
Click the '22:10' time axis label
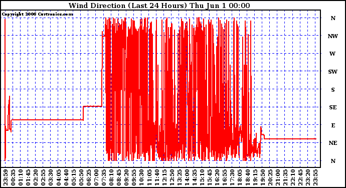tap(293, 177)
